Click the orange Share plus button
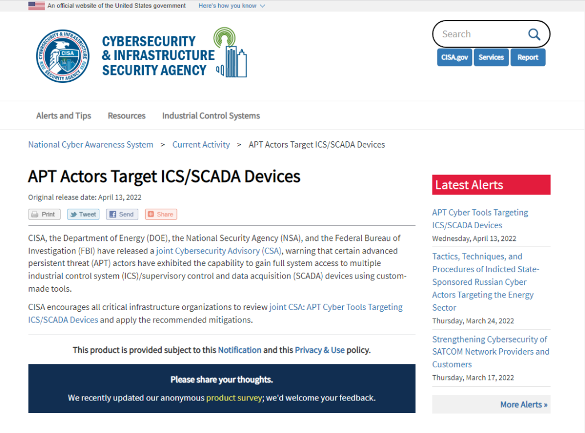The image size is (585, 433). 161,214
